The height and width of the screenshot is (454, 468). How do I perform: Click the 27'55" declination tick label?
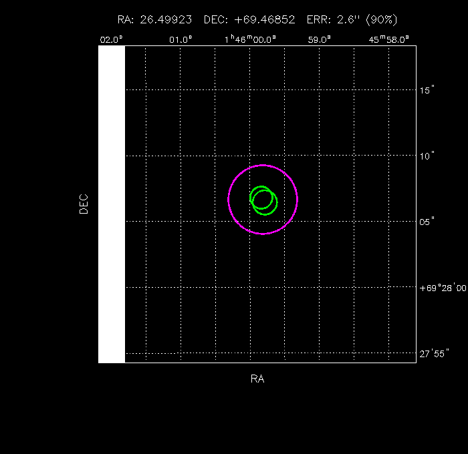(x=434, y=353)
